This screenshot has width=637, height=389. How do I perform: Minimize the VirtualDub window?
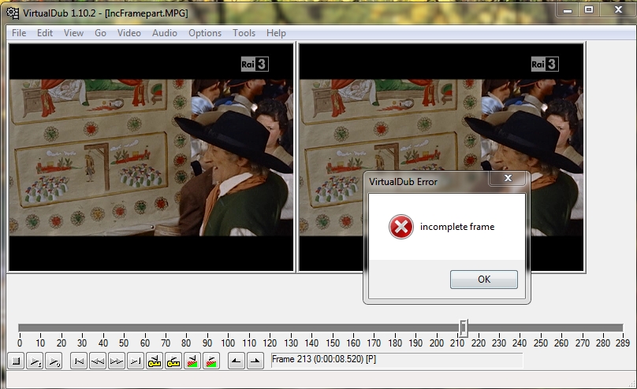click(x=568, y=9)
